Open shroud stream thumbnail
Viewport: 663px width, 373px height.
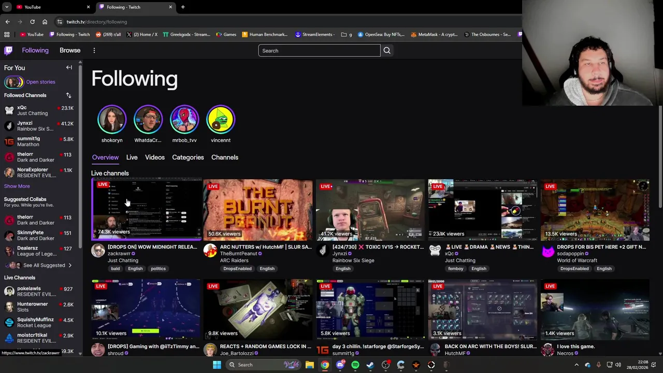tap(146, 310)
